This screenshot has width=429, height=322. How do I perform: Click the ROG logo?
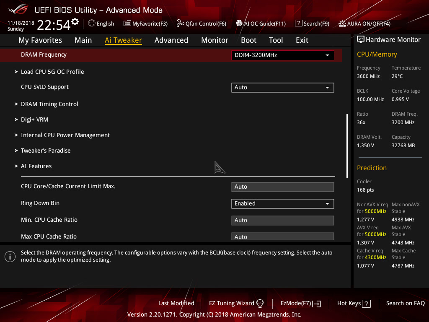point(18,9)
